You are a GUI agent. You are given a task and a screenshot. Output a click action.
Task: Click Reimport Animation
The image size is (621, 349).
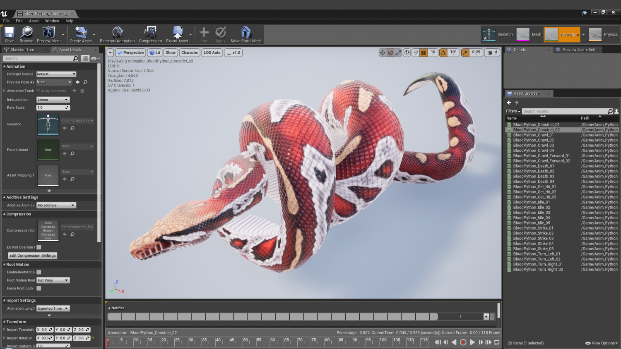[117, 34]
